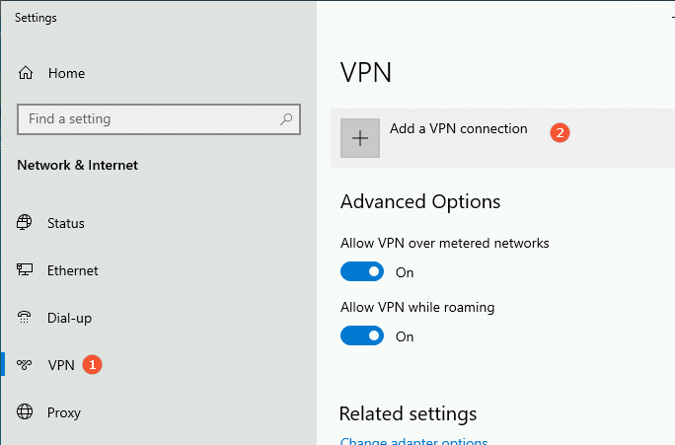
Task: Open the Status menu item
Action: pos(66,223)
